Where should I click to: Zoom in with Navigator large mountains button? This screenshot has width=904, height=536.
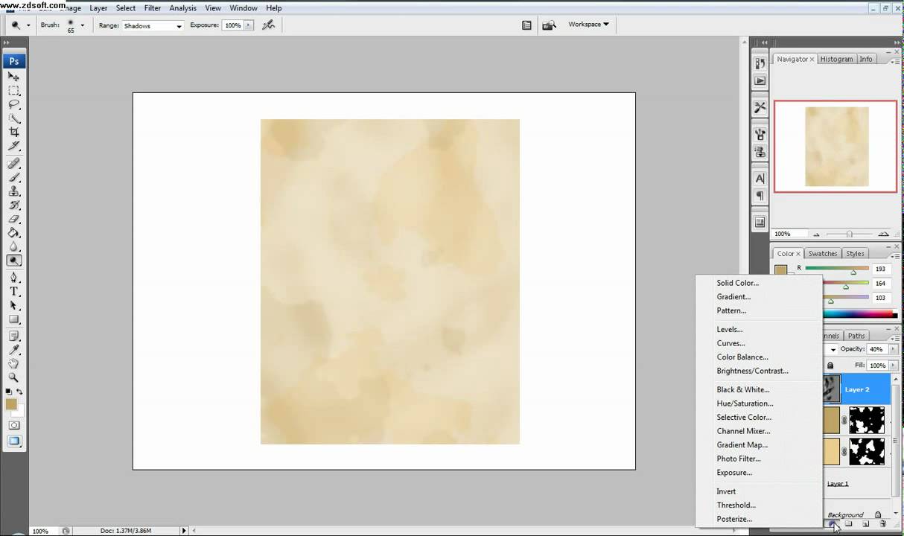tap(883, 234)
